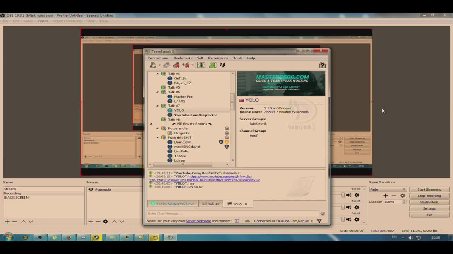Open the connect icon dropdown arrow

click(x=159, y=65)
